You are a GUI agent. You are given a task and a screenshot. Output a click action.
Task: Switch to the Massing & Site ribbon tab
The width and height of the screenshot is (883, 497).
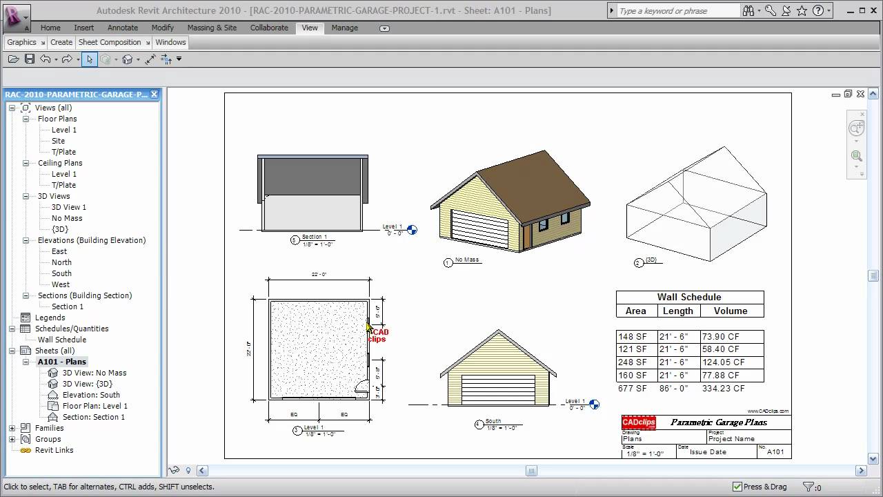(x=212, y=28)
